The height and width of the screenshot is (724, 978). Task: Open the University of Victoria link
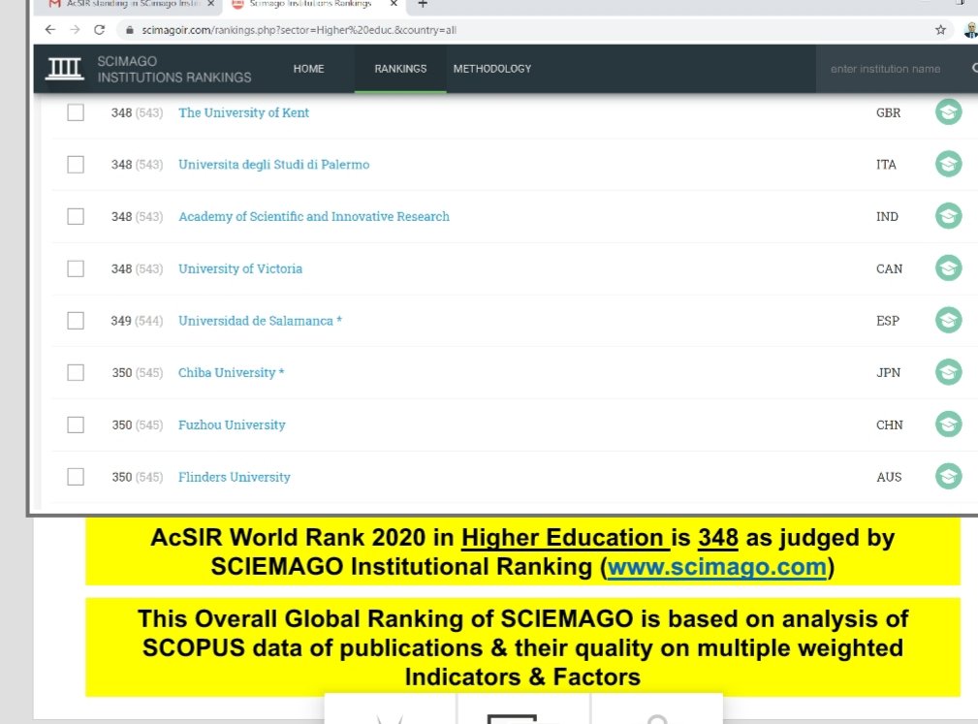(240, 268)
